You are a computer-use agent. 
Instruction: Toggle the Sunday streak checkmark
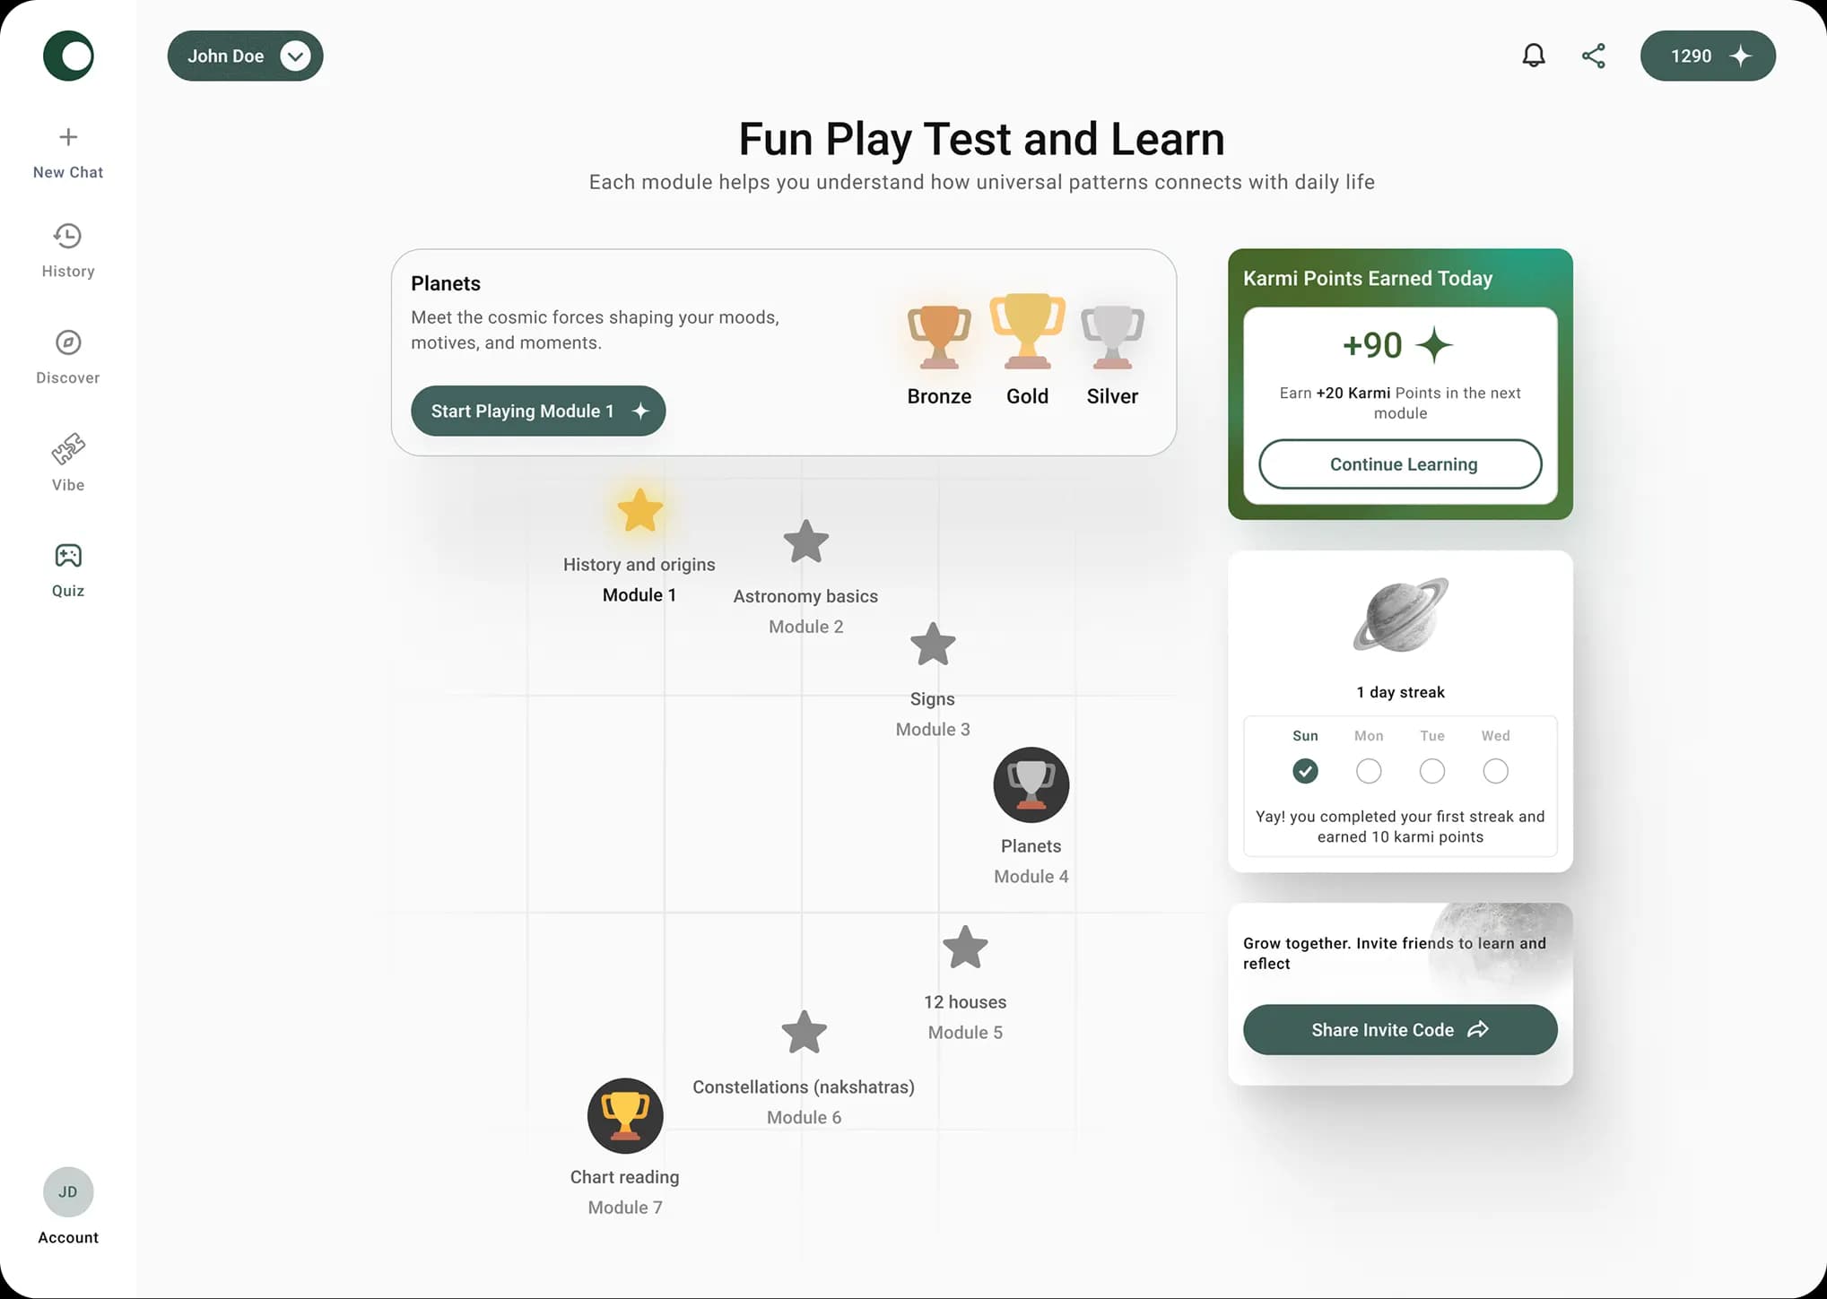[1305, 771]
